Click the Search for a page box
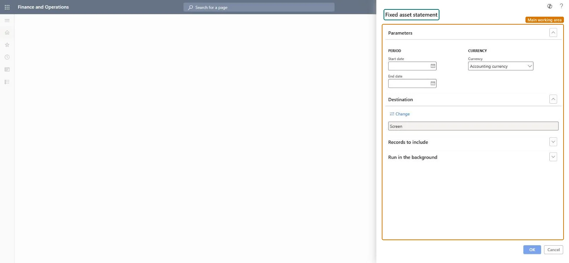The width and height of the screenshot is (569, 263). [x=259, y=7]
